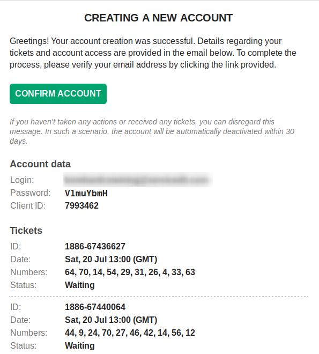319x354 pixels.
Task: Click the Tickets section heading
Action: point(26,231)
